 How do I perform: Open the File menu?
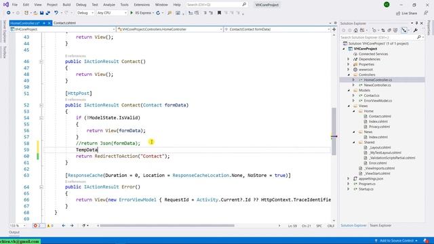click(x=15, y=5)
